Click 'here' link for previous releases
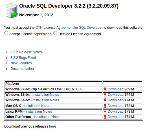 tap(52, 126)
